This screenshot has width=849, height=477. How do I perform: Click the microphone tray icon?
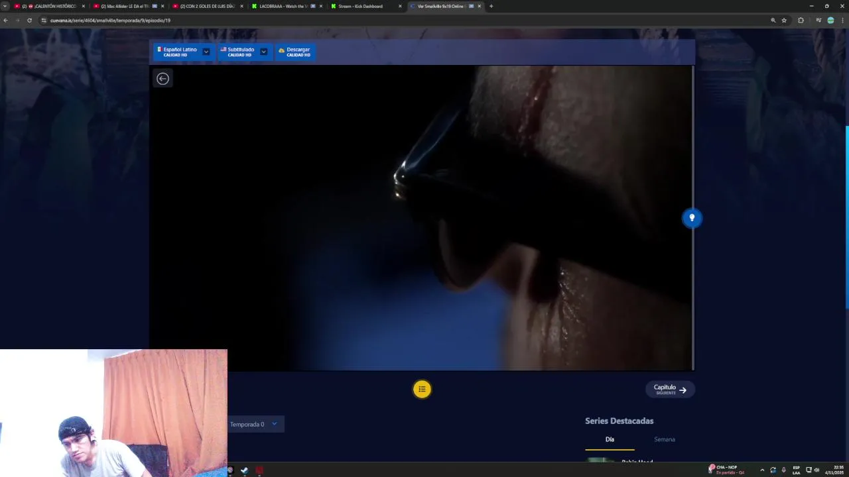point(783,470)
